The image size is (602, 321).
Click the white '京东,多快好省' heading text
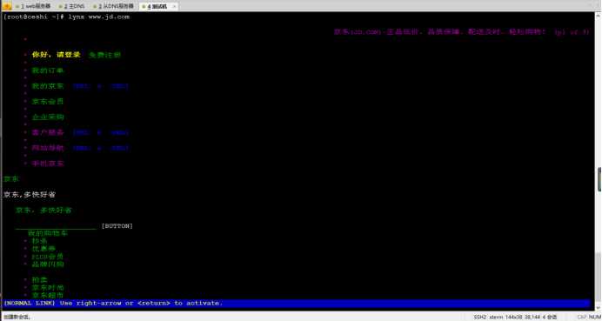[x=30, y=195]
